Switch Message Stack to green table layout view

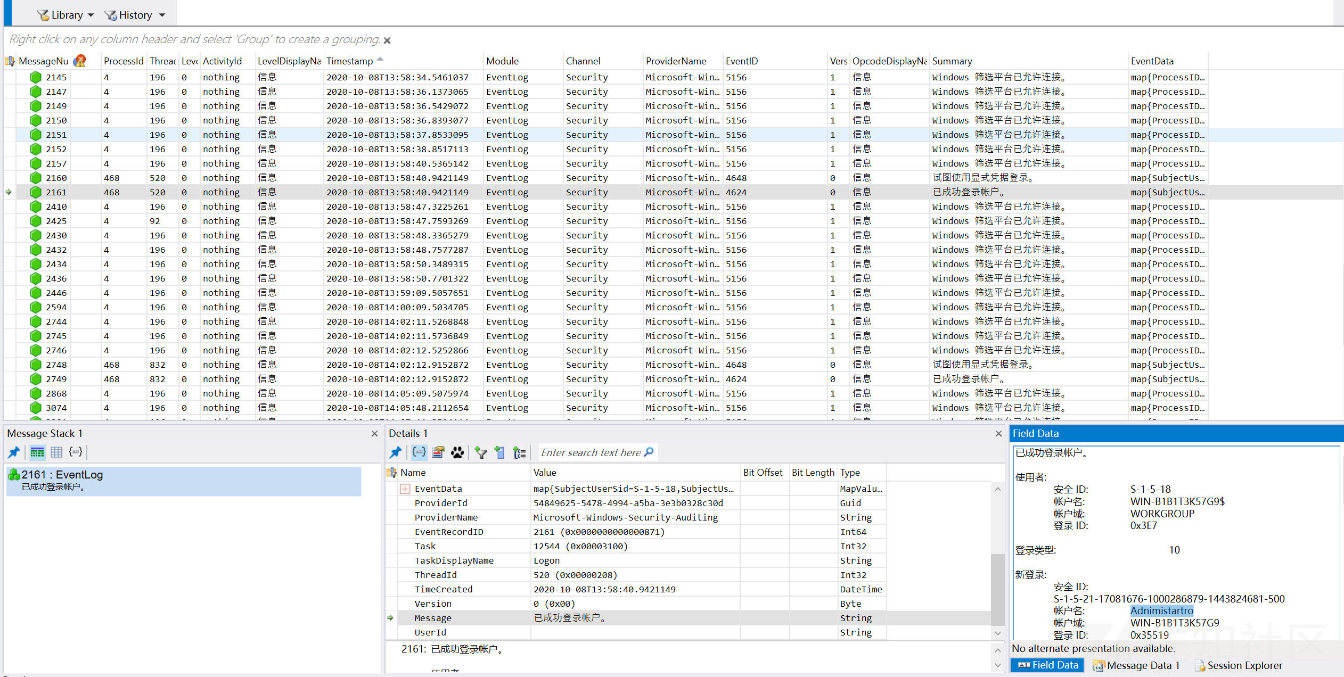point(37,452)
